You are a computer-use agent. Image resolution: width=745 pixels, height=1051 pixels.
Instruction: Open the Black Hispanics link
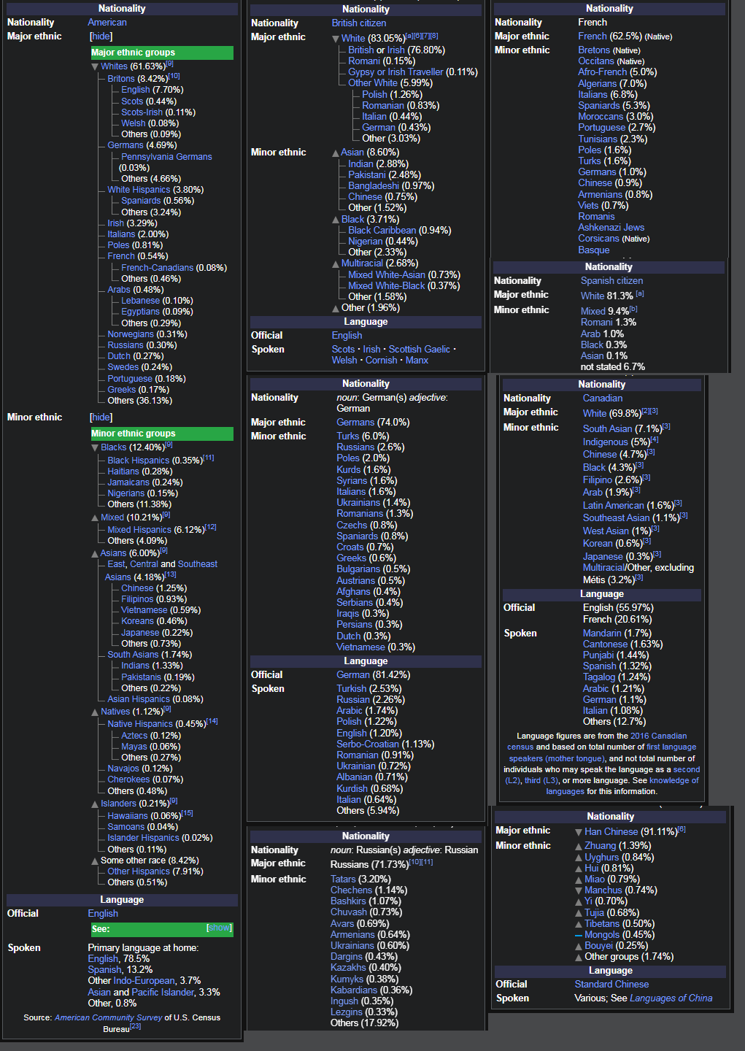point(139,461)
